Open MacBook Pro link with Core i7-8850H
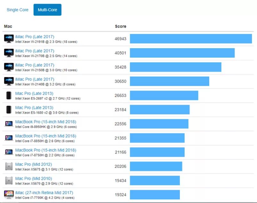This screenshot has width=257, height=203. 46,136
